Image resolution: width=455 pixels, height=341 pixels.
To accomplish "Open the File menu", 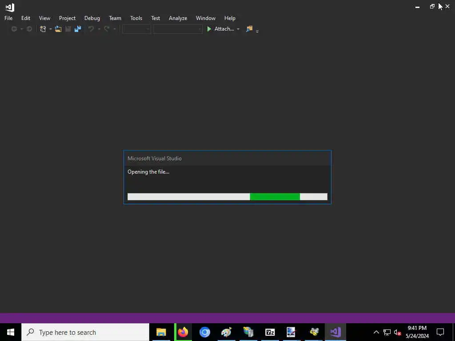I will 8,18.
